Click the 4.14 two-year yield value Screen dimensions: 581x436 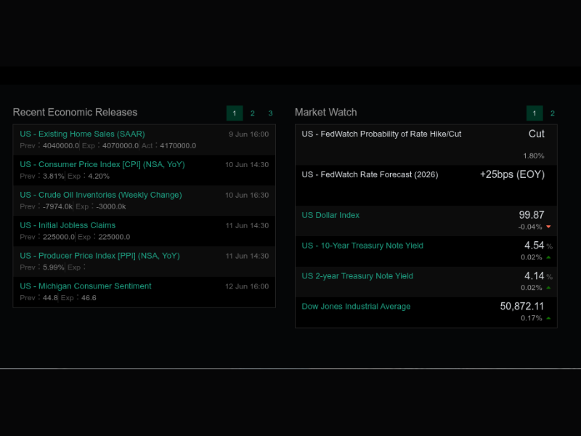pyautogui.click(x=534, y=275)
